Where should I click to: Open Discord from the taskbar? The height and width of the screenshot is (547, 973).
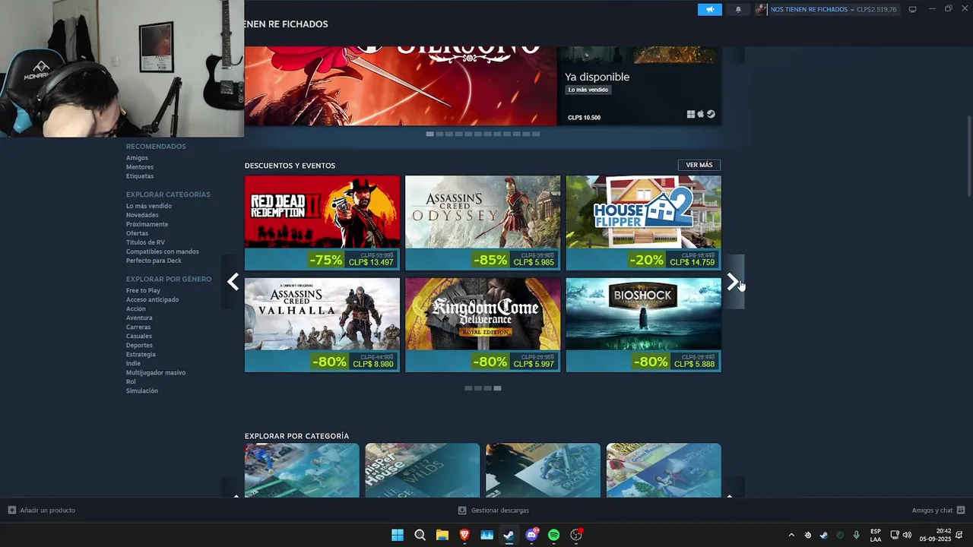coord(531,535)
